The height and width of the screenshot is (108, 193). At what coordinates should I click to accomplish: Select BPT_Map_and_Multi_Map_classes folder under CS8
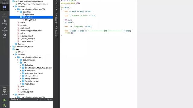click(39, 68)
